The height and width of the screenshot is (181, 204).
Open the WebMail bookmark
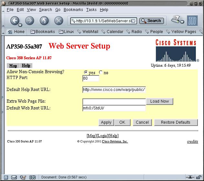point(88,32)
